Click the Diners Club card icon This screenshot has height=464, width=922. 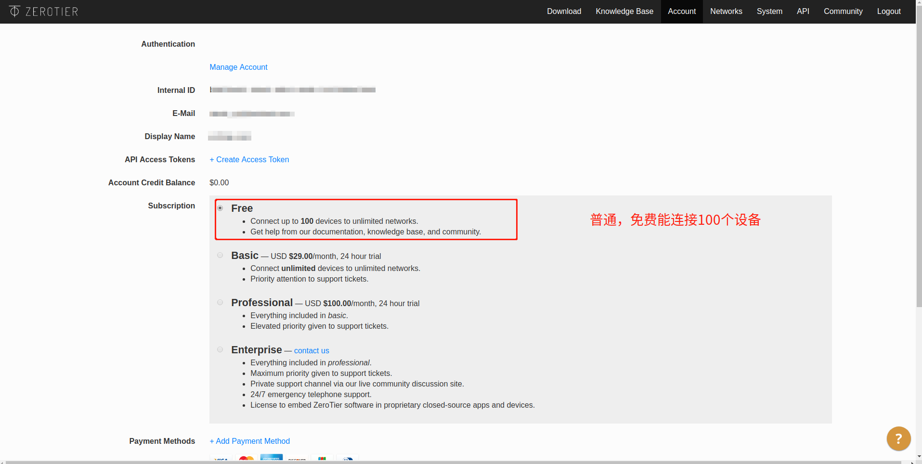[x=348, y=459]
